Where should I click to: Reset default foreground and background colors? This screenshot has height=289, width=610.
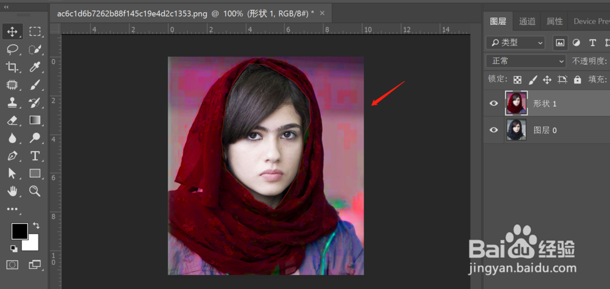point(14,249)
